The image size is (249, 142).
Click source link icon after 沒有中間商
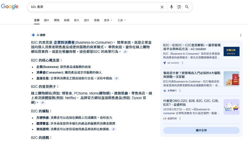click(x=117, y=78)
